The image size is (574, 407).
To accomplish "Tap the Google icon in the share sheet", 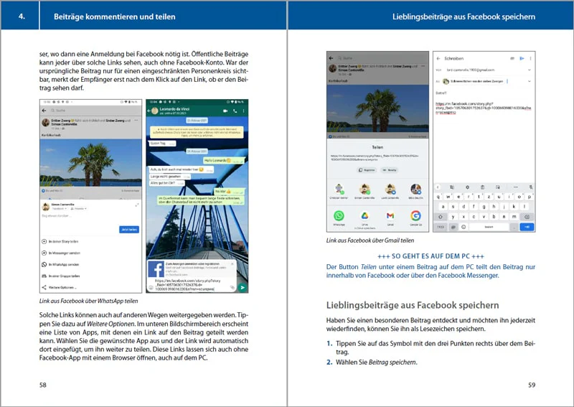I will 415,216.
